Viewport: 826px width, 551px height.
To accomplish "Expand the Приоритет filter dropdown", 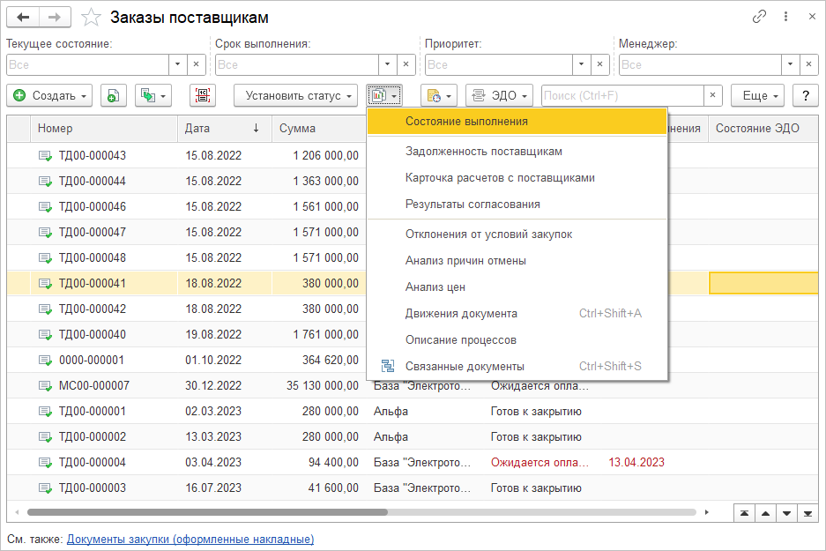I will (581, 64).
